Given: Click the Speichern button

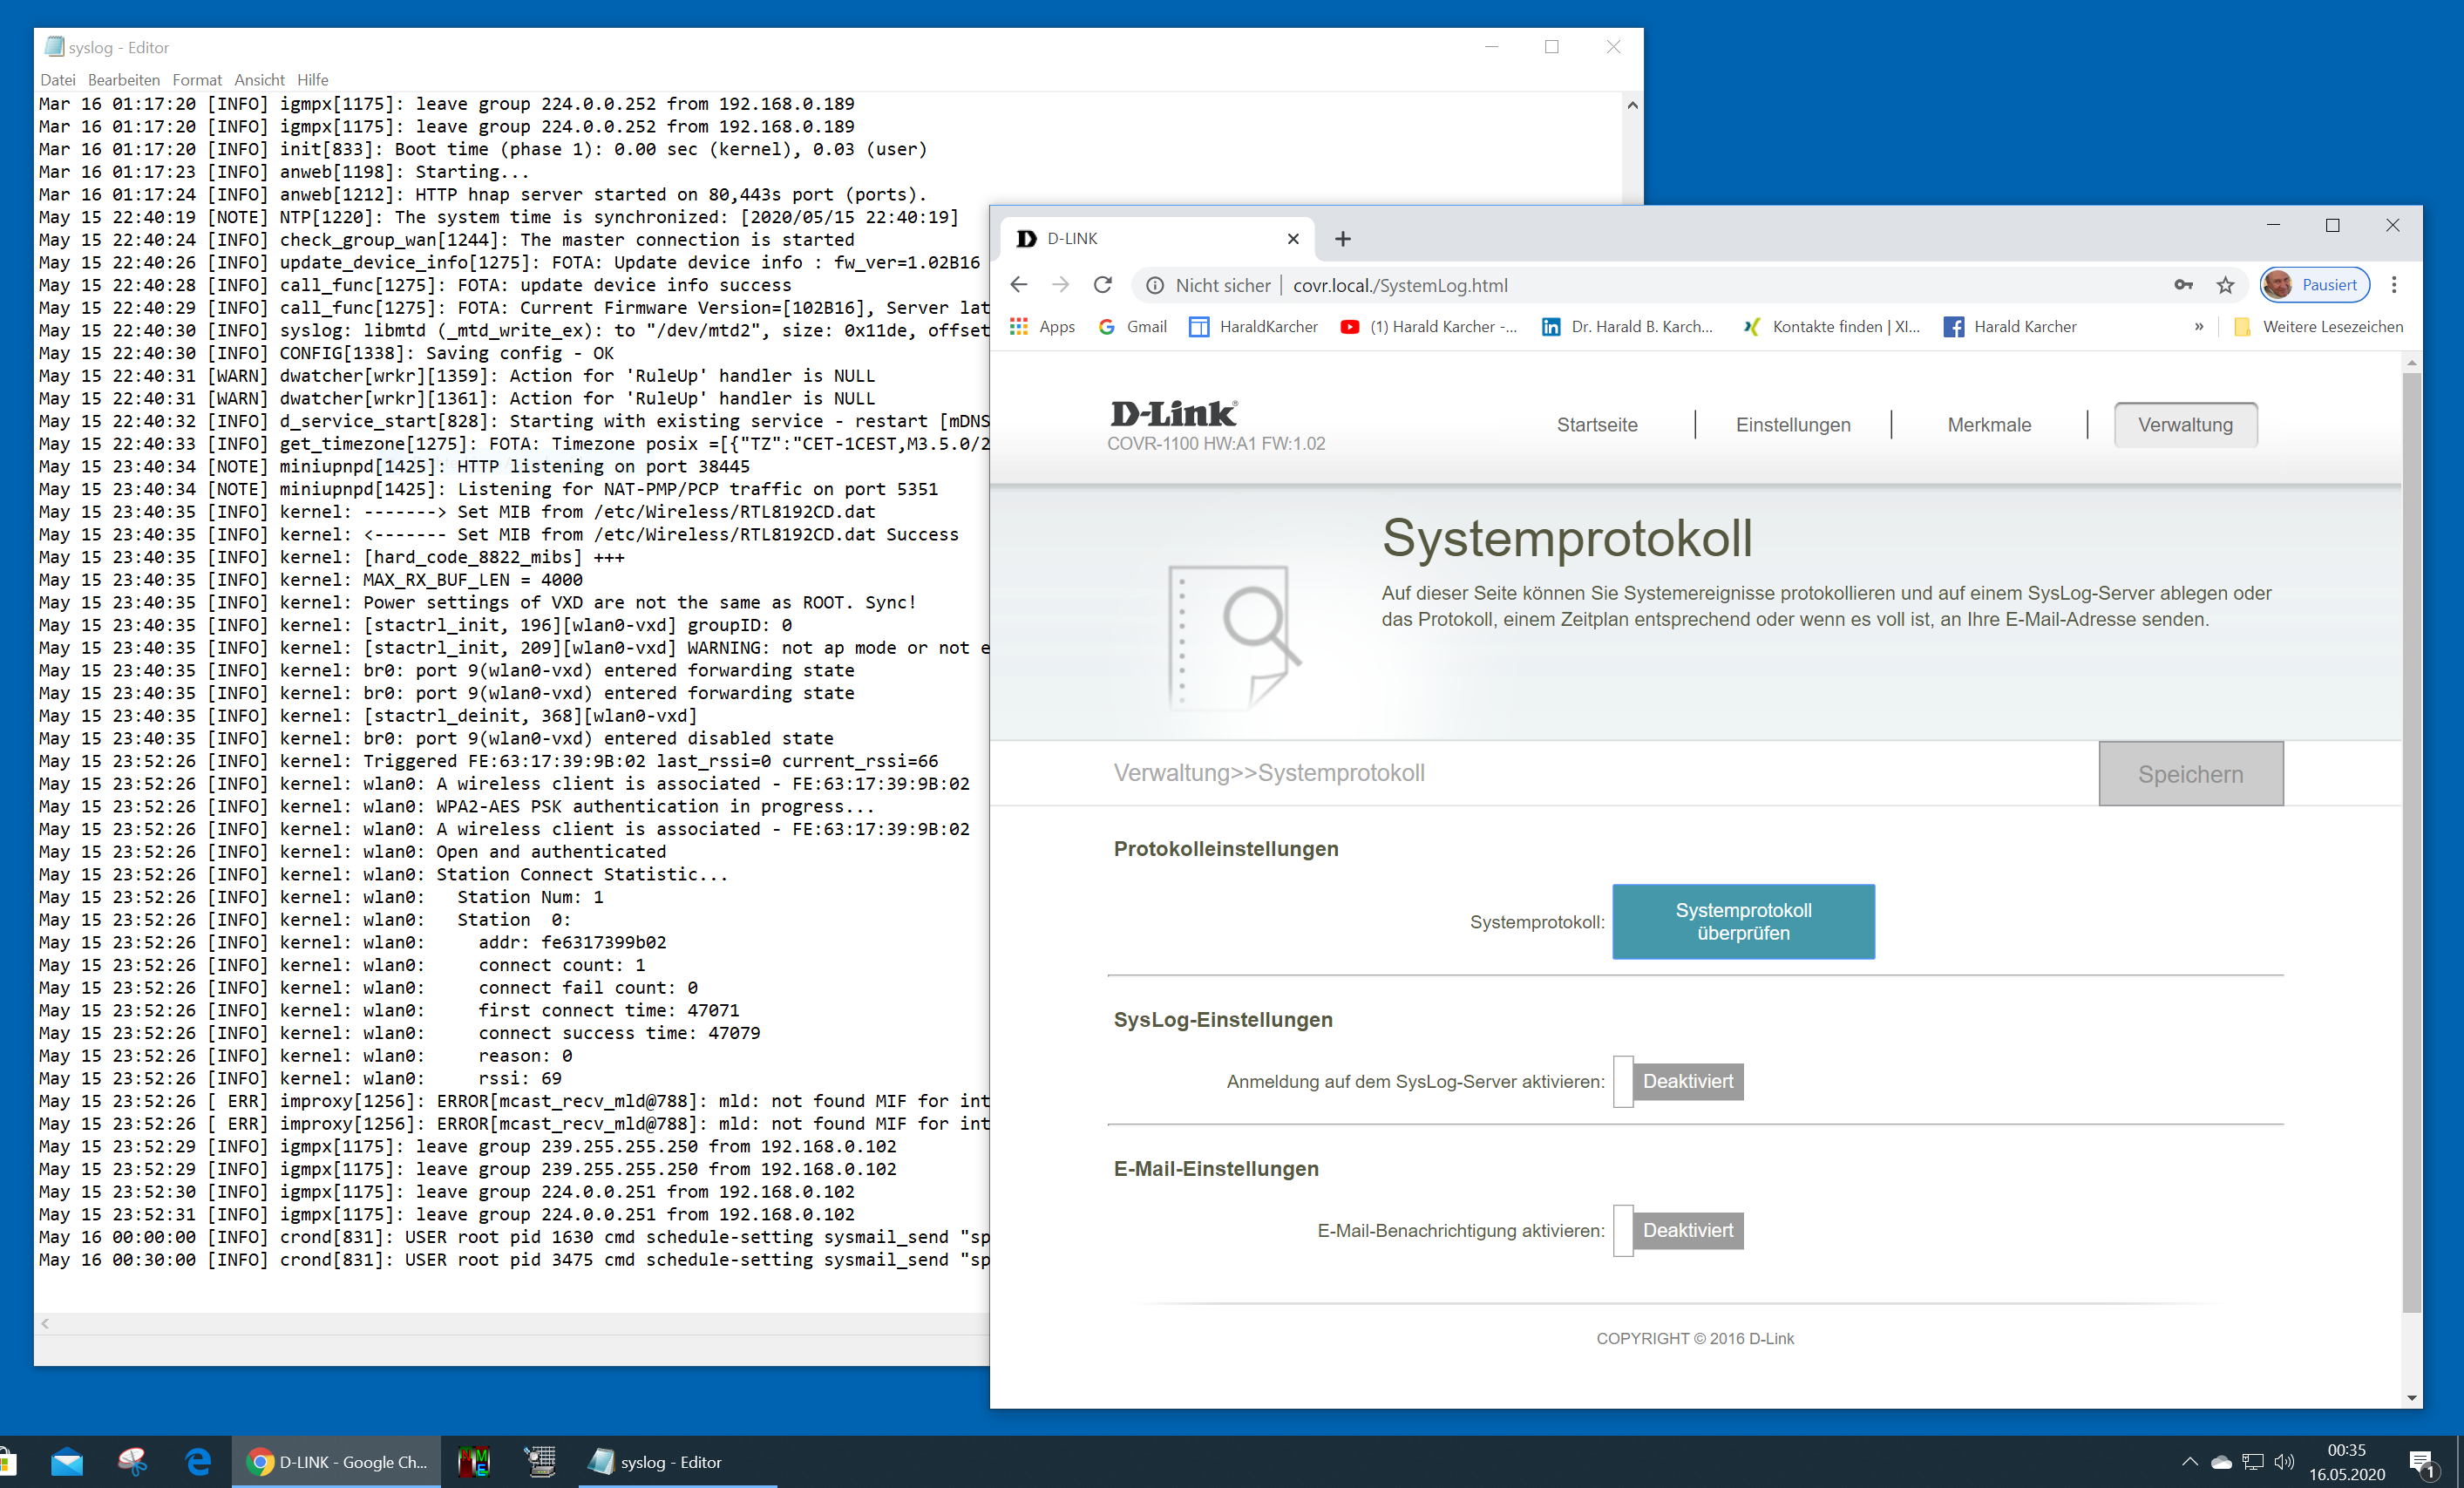Looking at the screenshot, I should [2190, 774].
